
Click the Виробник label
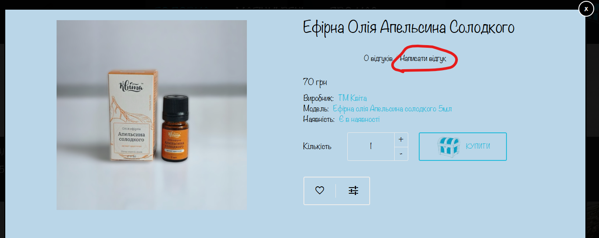tap(318, 98)
